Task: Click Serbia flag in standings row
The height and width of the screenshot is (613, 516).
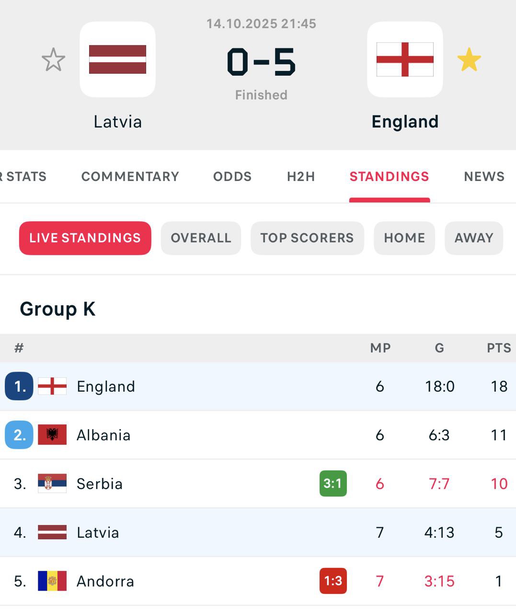Action: 52,484
